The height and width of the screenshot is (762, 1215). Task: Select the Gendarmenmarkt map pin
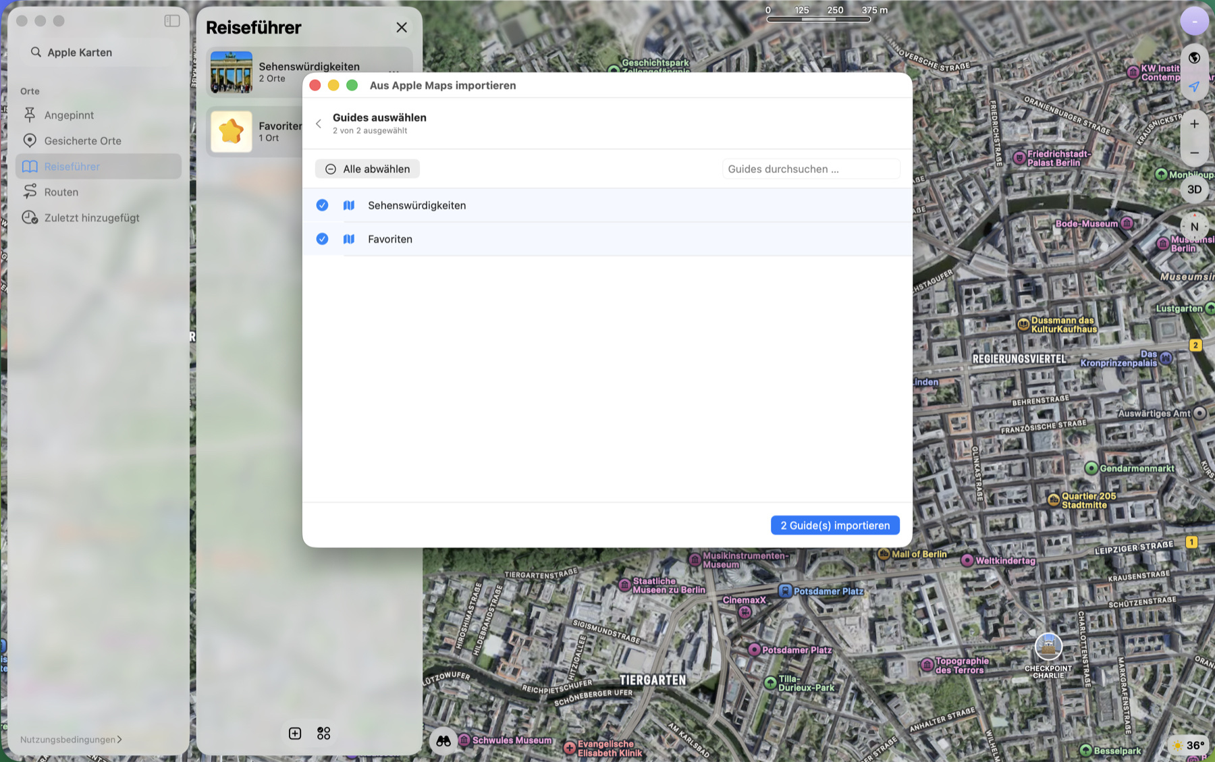1091,468
